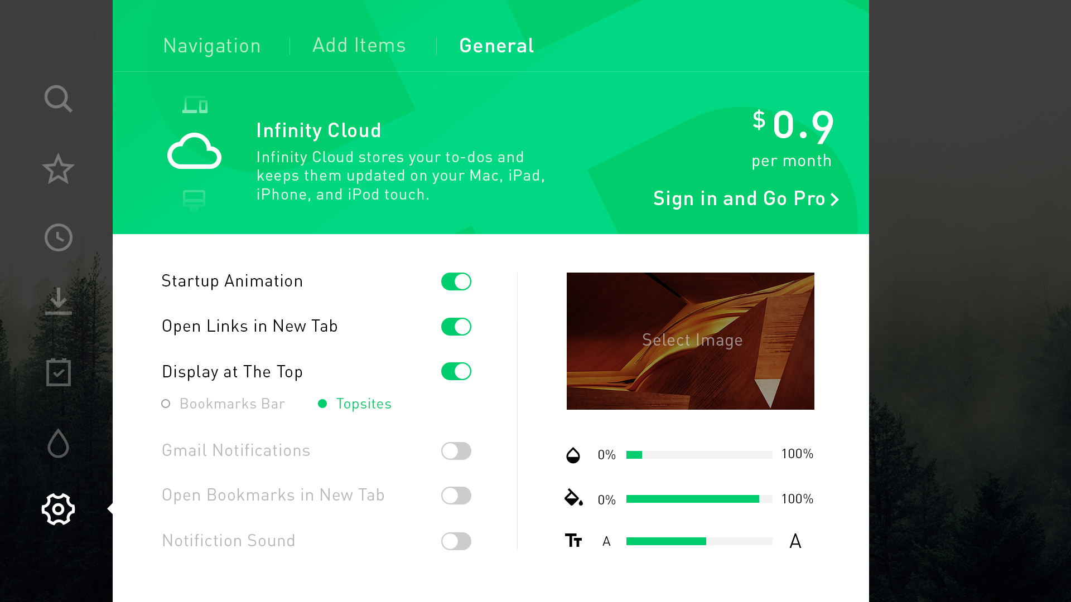1071x602 pixels.
Task: Select the Topsites radio option
Action: (322, 404)
